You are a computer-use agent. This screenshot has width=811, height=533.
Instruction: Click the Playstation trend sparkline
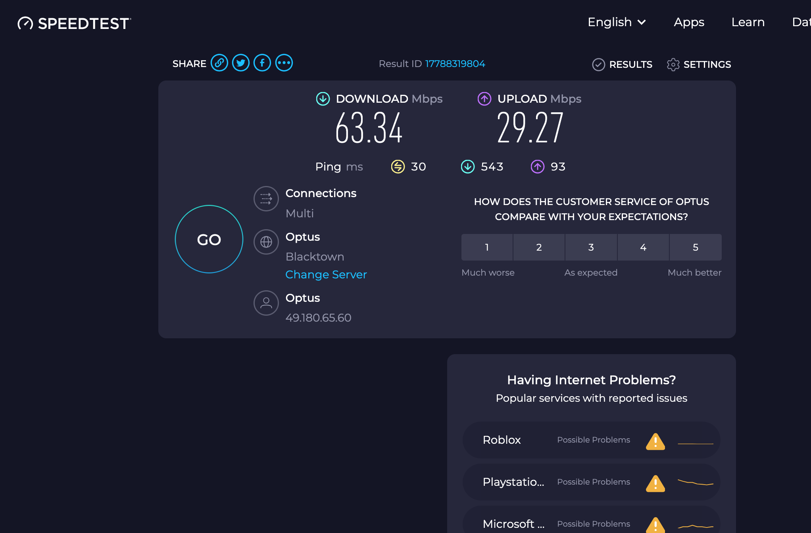tap(696, 483)
